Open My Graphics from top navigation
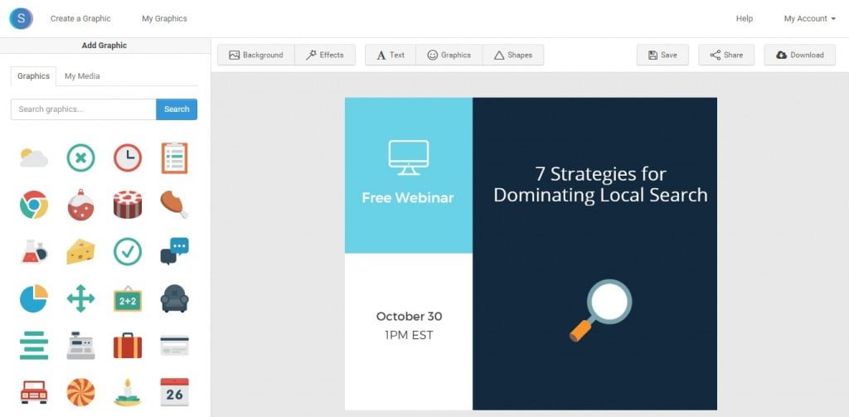The width and height of the screenshot is (849, 417). tap(164, 18)
